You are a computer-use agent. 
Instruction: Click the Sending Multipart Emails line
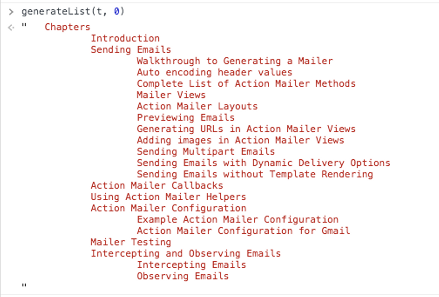(x=206, y=152)
